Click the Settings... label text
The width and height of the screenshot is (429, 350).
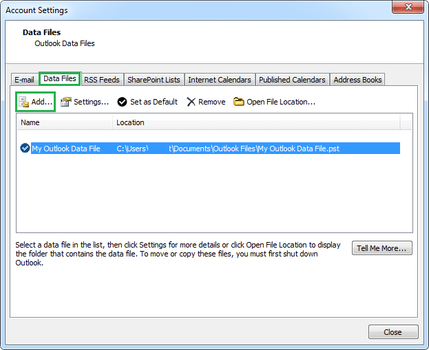pos(91,102)
